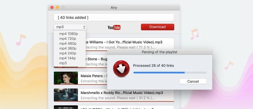Choose mp4 1080p from format list
This screenshot has width=253, height=109.
(x=69, y=34)
